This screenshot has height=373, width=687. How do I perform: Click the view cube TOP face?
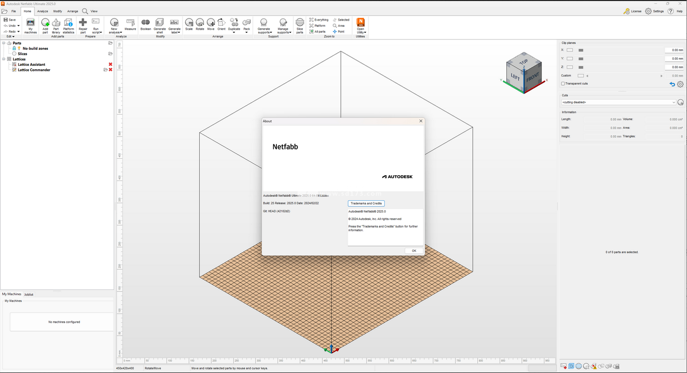point(523,62)
